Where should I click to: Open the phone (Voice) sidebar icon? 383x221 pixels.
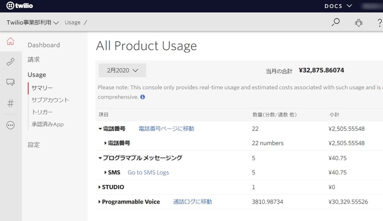tap(10, 61)
